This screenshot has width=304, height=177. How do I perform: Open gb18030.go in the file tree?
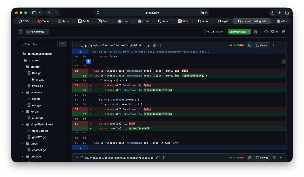(40, 131)
